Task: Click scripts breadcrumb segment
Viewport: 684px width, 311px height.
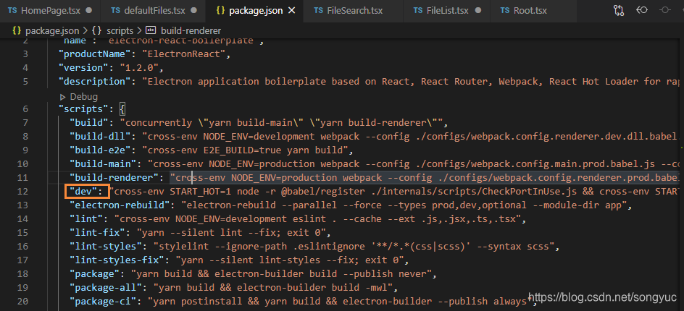Action: [121, 30]
